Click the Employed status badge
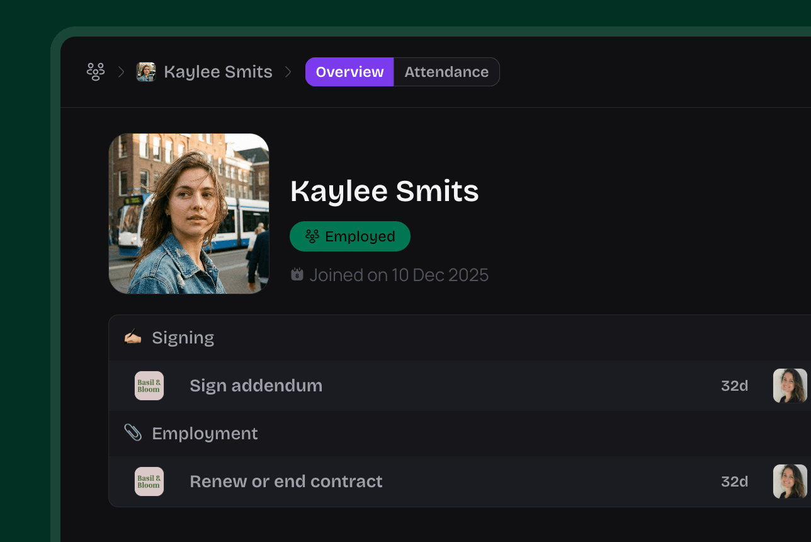Image resolution: width=811 pixels, height=542 pixels. tap(350, 236)
